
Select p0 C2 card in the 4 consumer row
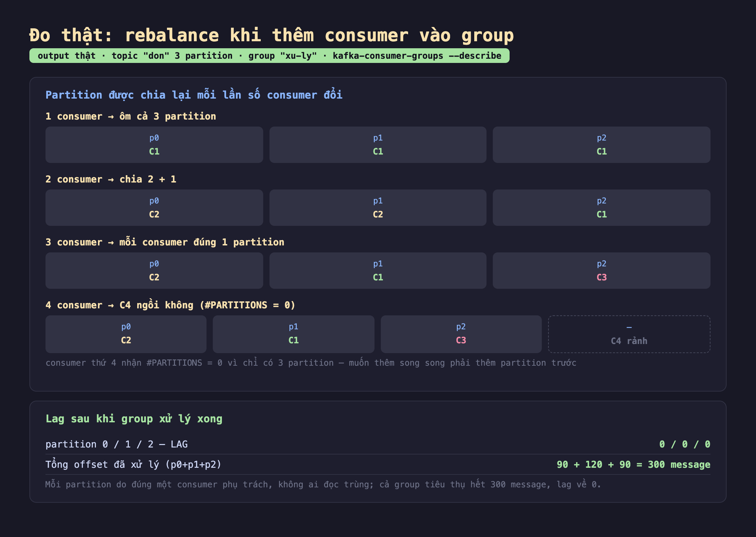point(126,334)
